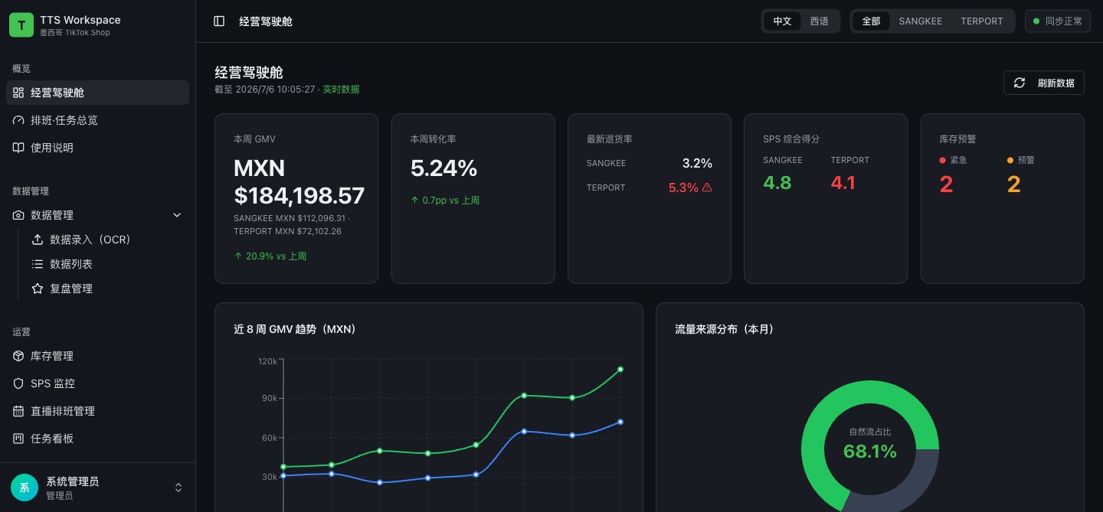Collapse the 数据管理 chevron
The height and width of the screenshot is (512, 1103).
click(x=177, y=215)
